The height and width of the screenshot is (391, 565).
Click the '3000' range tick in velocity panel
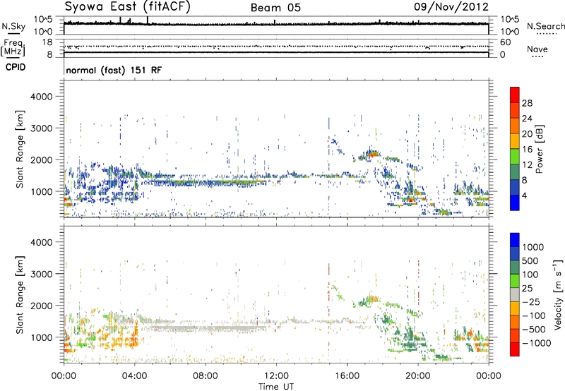click(41, 274)
